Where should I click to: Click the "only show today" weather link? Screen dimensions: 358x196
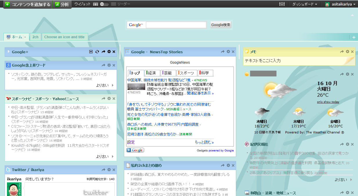[x=328, y=102]
